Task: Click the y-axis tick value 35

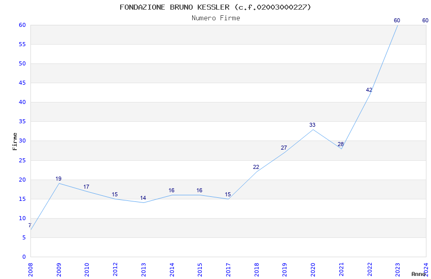Action: pyautogui.click(x=22, y=122)
